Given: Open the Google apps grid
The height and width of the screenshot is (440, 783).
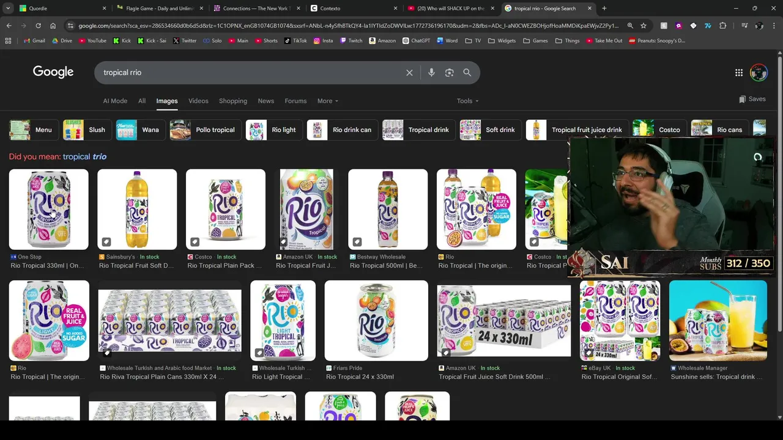Looking at the screenshot, I should 739,73.
